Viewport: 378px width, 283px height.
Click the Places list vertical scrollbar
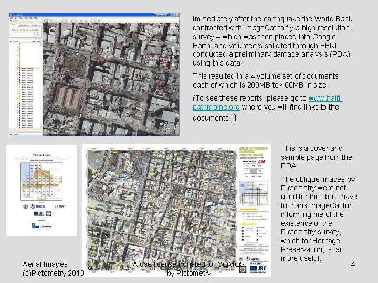[x=41, y=86]
